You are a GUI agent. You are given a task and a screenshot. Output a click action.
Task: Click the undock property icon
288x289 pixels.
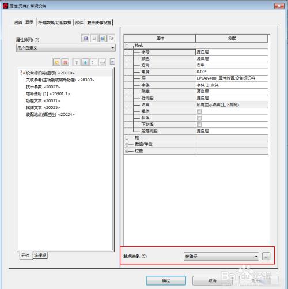tap(103, 62)
